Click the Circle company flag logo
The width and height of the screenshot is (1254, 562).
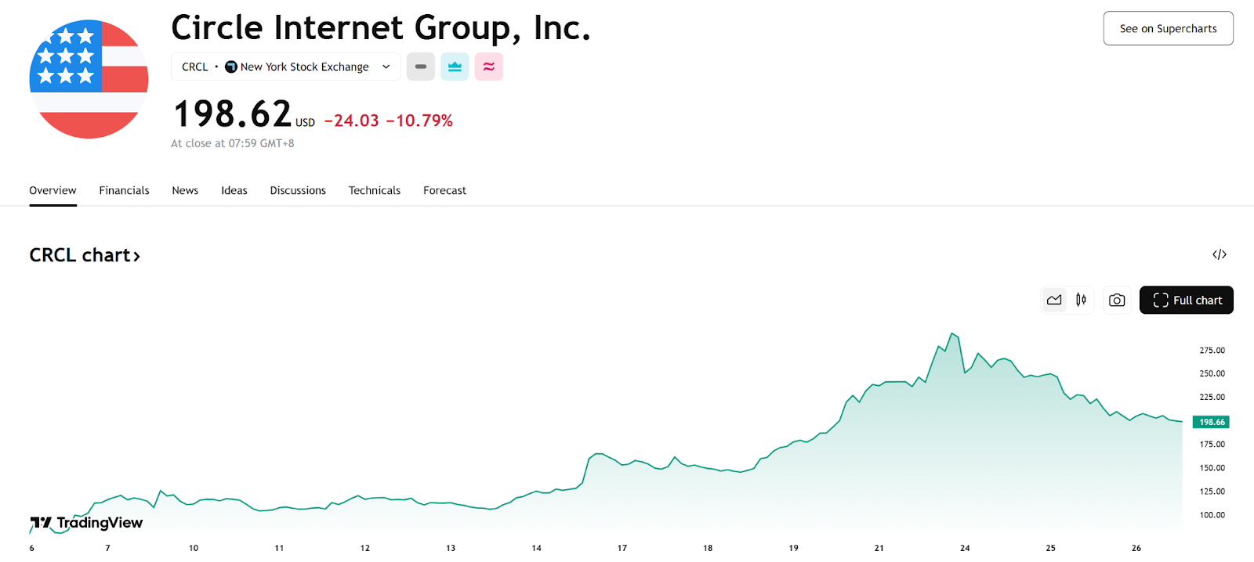click(x=89, y=79)
